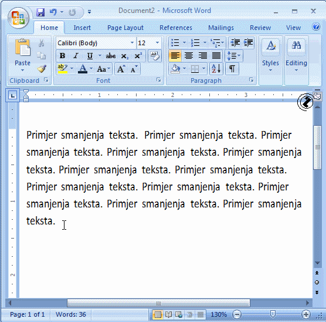Screen dimensions: 326x322
Task: Open the font size dropdown
Action: pos(157,43)
